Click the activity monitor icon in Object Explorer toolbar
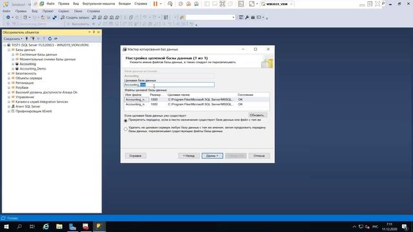The height and width of the screenshot is (232, 413). coord(55,39)
